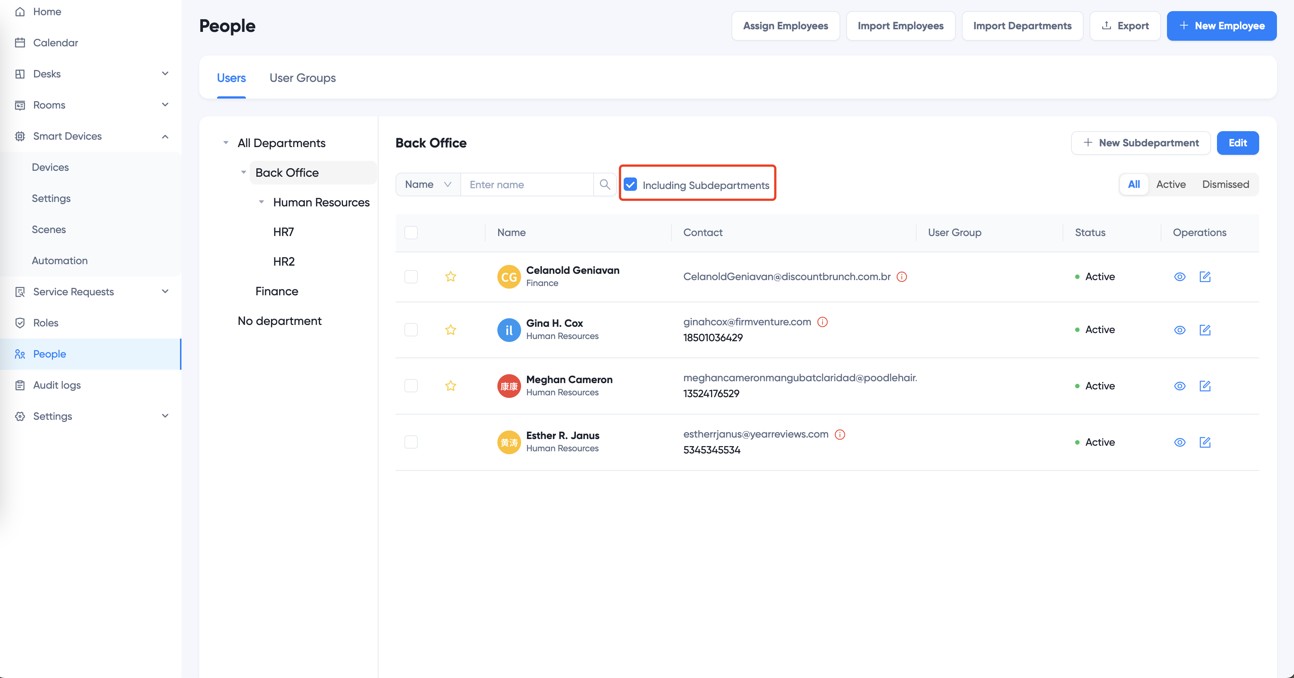Filter by Dismissed status
Viewport: 1294px width, 678px height.
[1226, 185]
